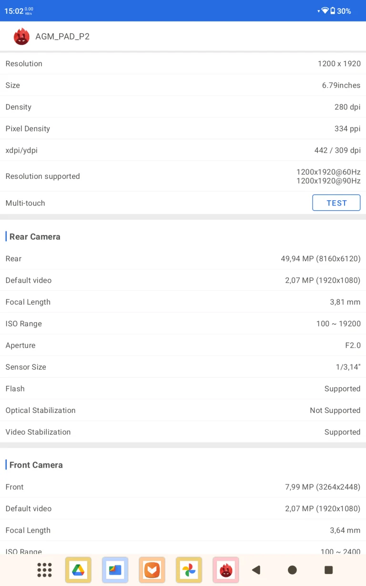Select the Resolution supported row
The height and width of the screenshot is (586, 366).
coord(183,176)
